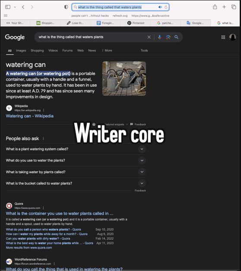Switch to the 'Google...' translate tab
This screenshot has height=271, width=241.
pos(196,23)
